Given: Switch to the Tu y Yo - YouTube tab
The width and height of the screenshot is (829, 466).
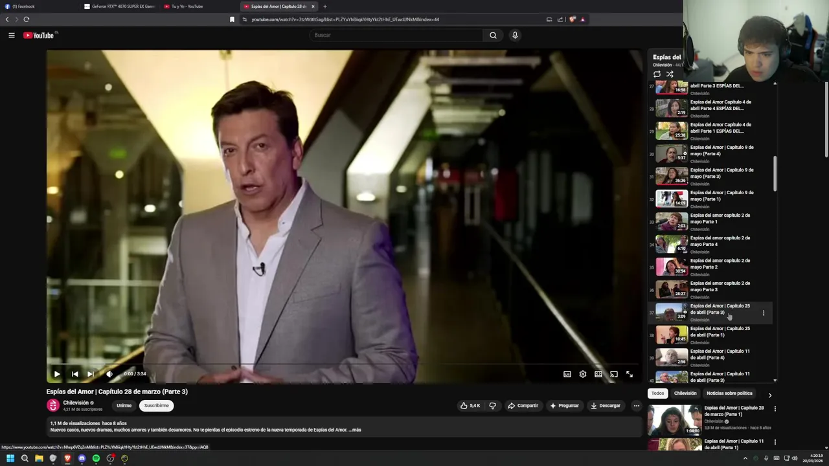Looking at the screenshot, I should 200,6.
